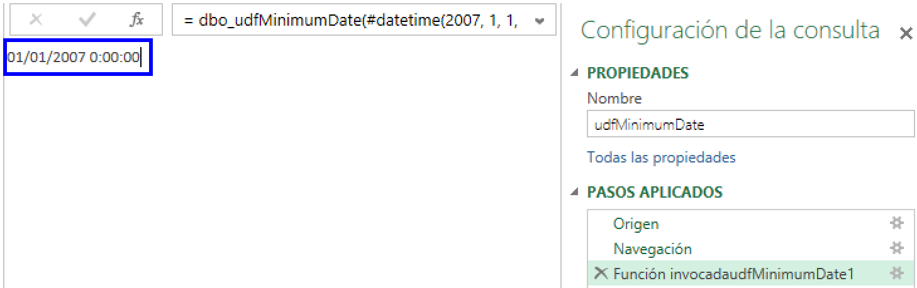Collapse PROPIEDADES section using its triangle

coord(574,73)
